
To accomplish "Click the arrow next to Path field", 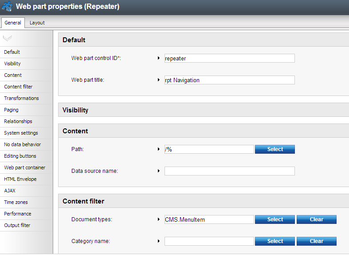I will (x=158, y=149).
